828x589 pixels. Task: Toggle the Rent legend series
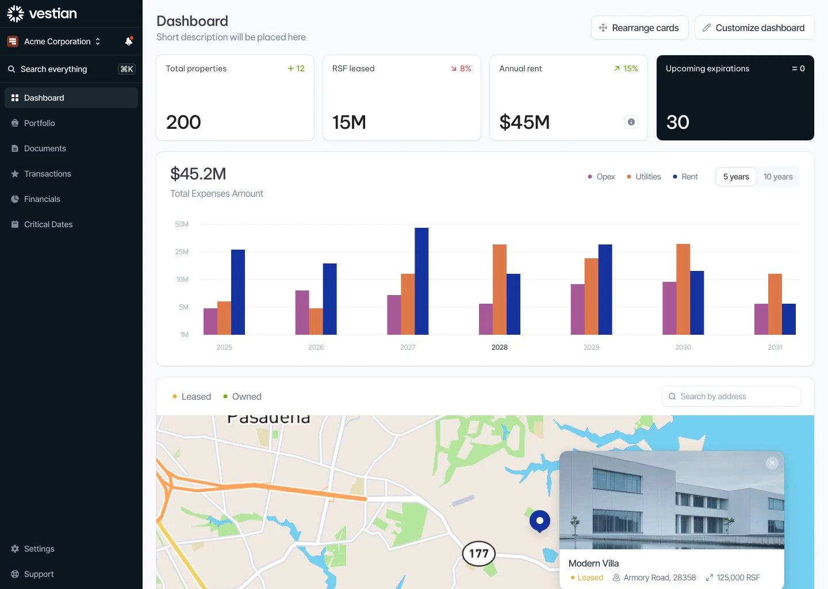[685, 177]
